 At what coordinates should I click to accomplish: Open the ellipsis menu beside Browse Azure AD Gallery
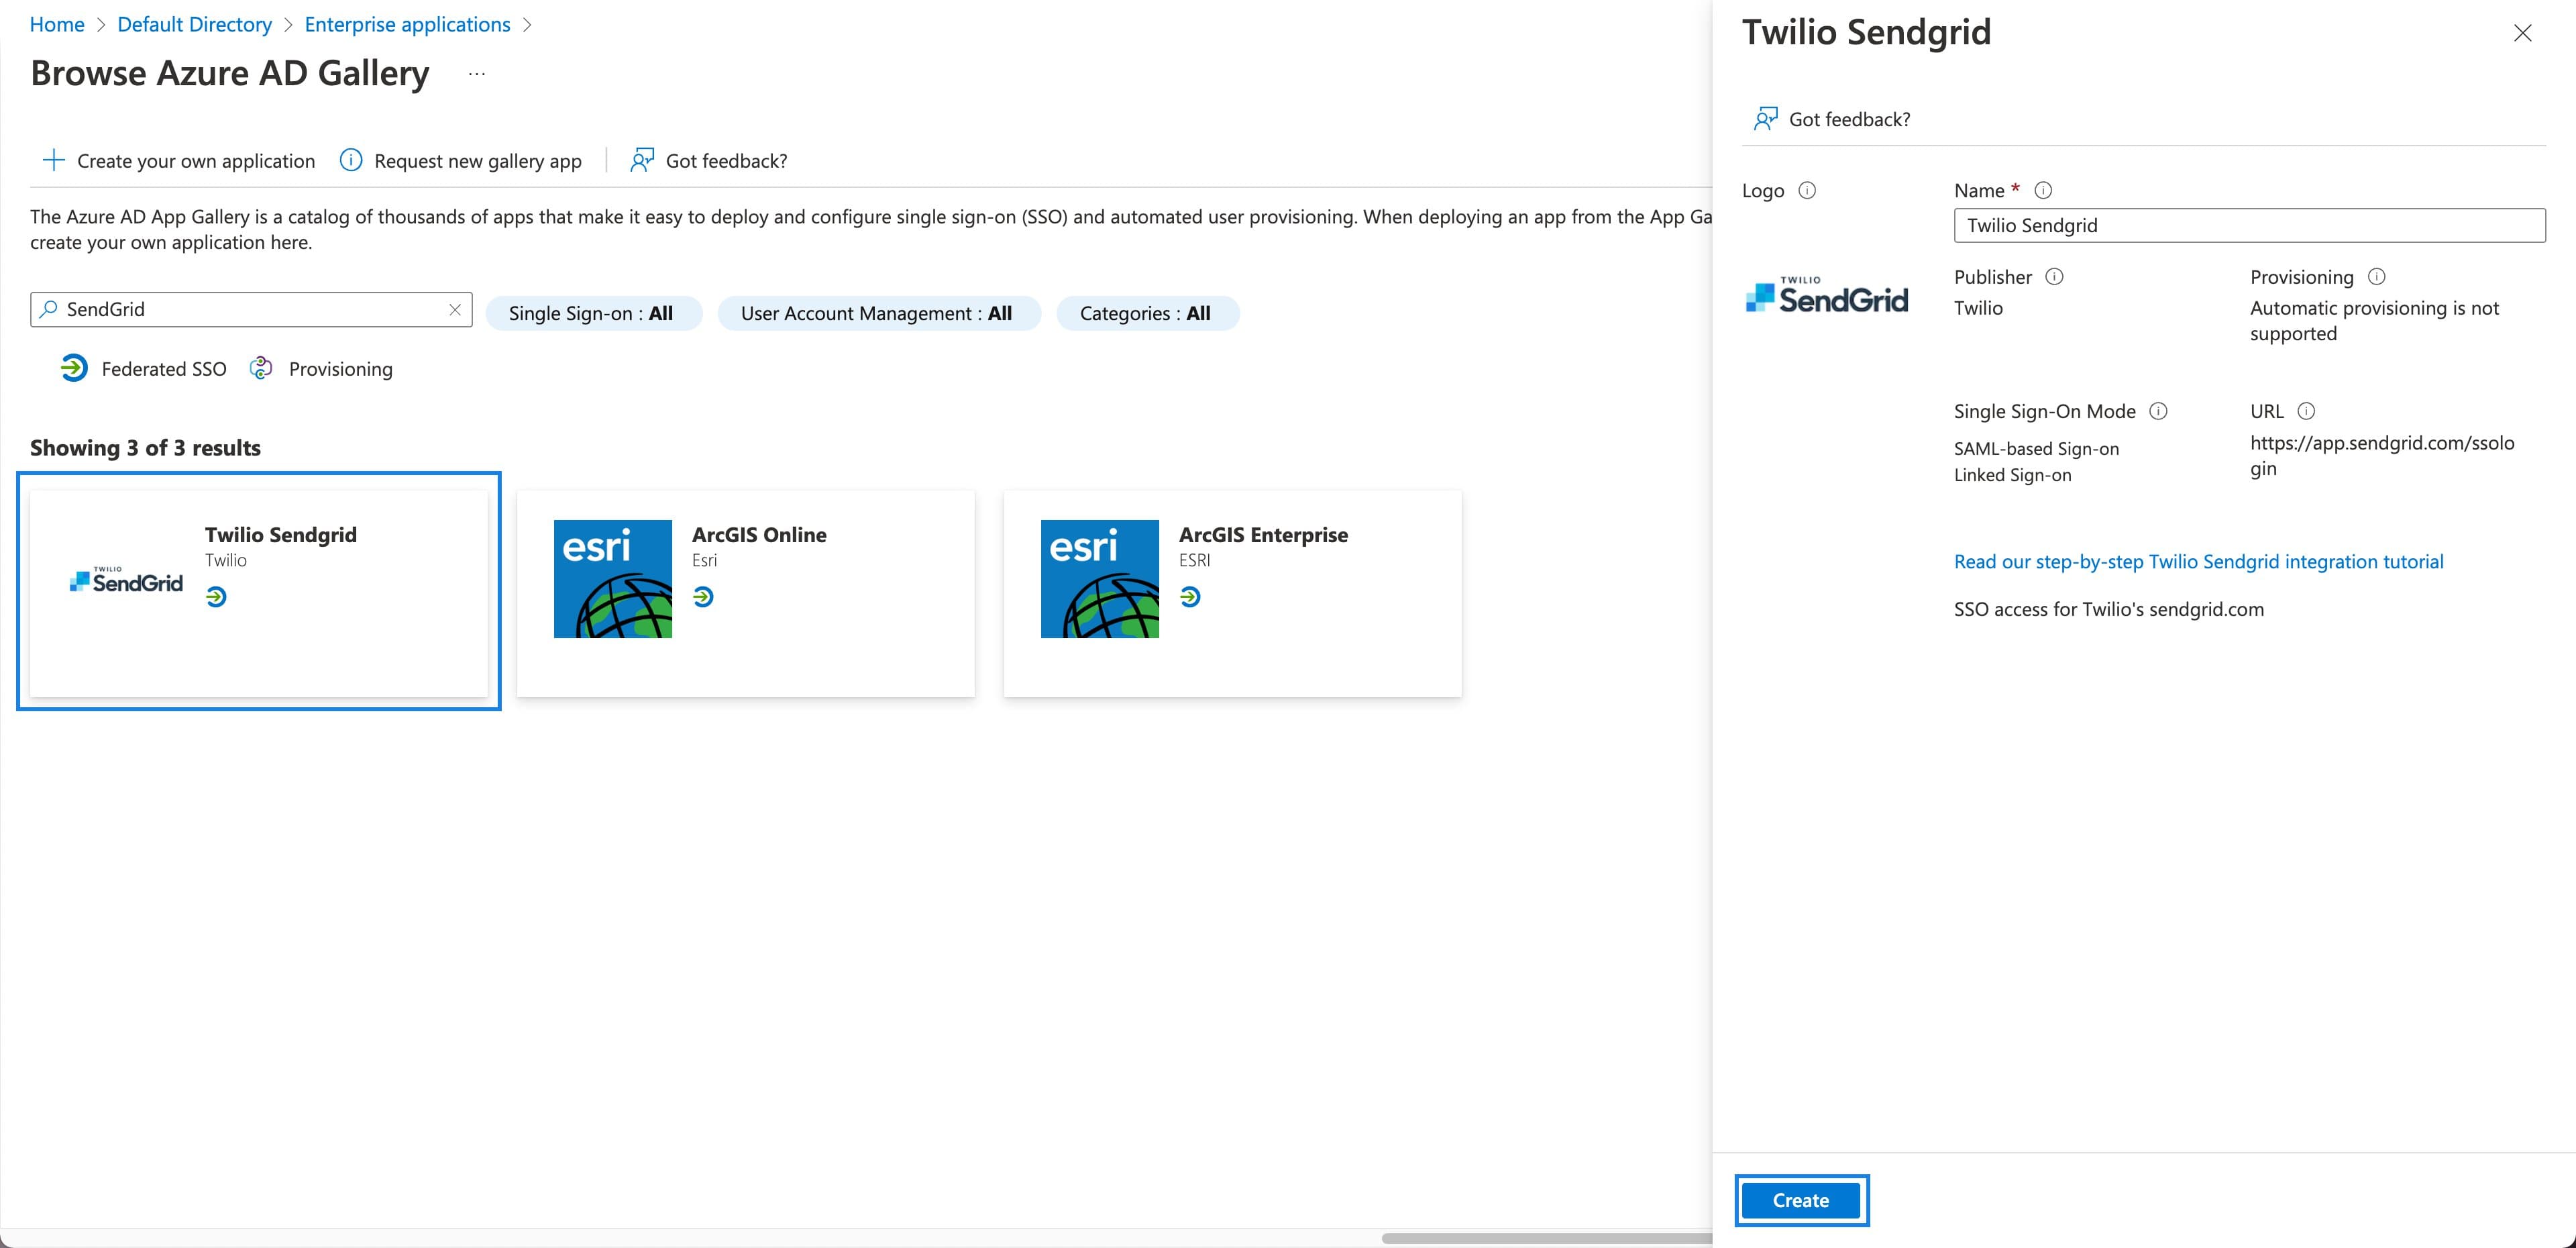[476, 73]
